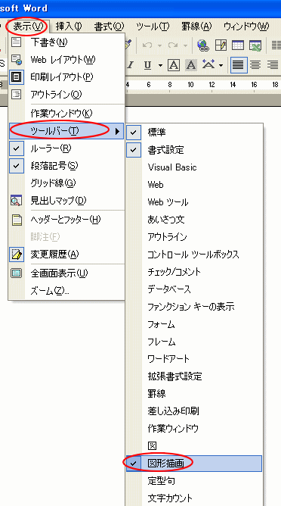
Task: Toggle underline U formatting button
Action: (148, 65)
